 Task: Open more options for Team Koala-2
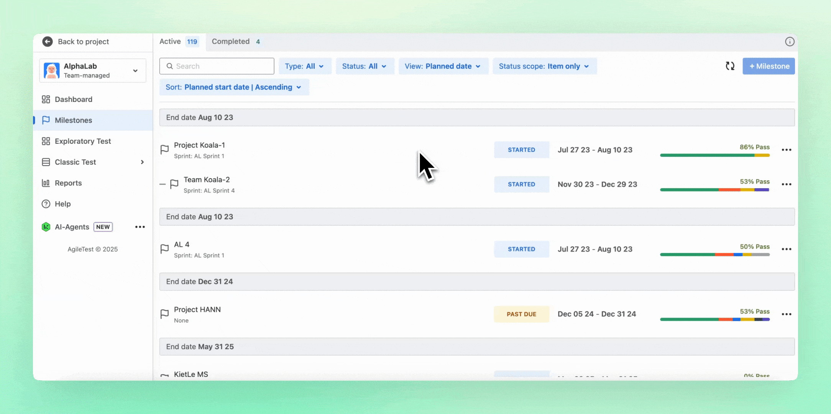[786, 184]
